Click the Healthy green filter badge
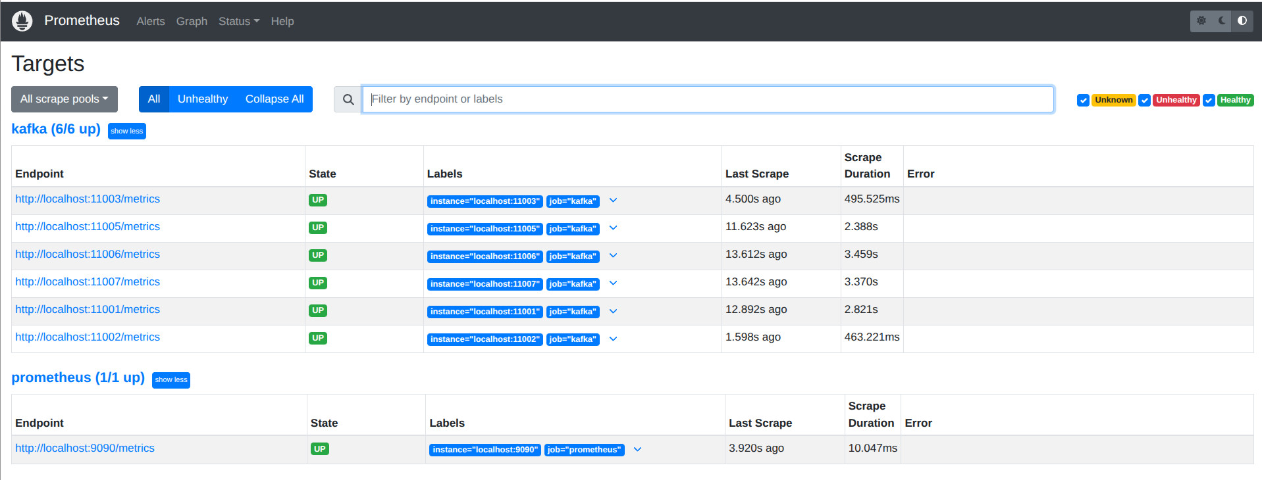This screenshot has height=480, width=1262. click(x=1235, y=100)
